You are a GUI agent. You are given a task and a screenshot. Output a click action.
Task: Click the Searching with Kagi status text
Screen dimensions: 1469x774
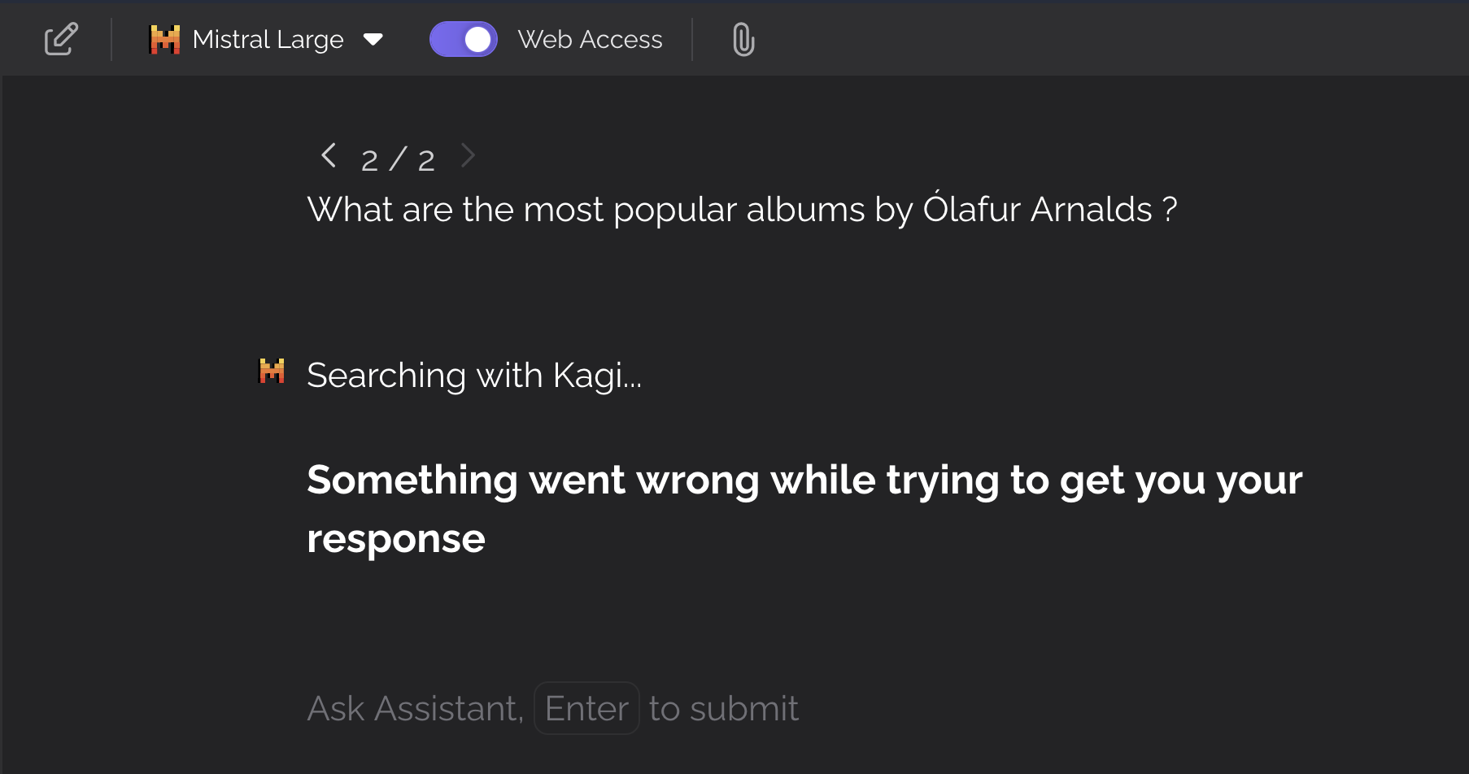click(474, 376)
